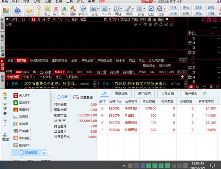The width and height of the screenshot is (221, 169).
Task: Open the 暗盘资金 button
Action: (149, 65)
